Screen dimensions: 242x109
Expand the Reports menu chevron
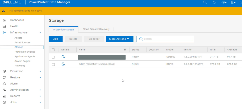coord(40,96)
